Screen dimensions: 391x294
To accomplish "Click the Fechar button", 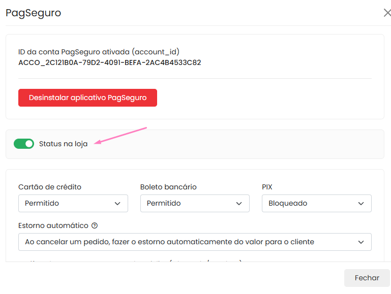I will [x=367, y=278].
